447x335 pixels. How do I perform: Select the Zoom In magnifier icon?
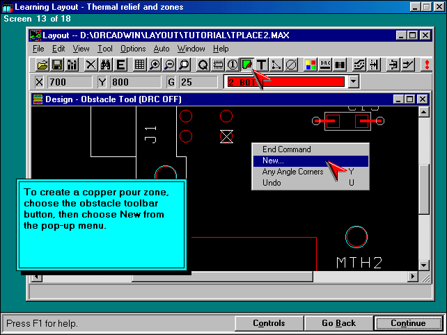click(155, 65)
